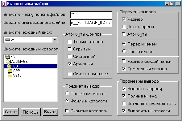This screenshot has width=182, height=121.
Task: Click the Старт button
Action: click(11, 112)
